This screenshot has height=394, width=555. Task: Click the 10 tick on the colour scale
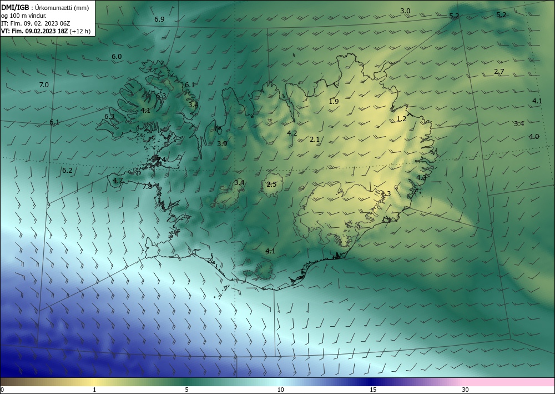(x=280, y=390)
